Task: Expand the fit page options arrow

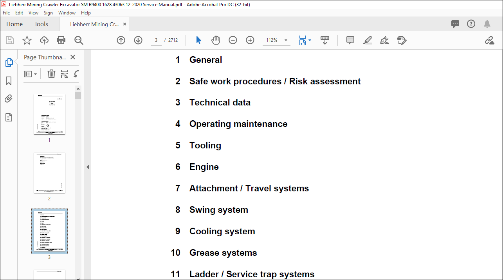Action: click(310, 40)
